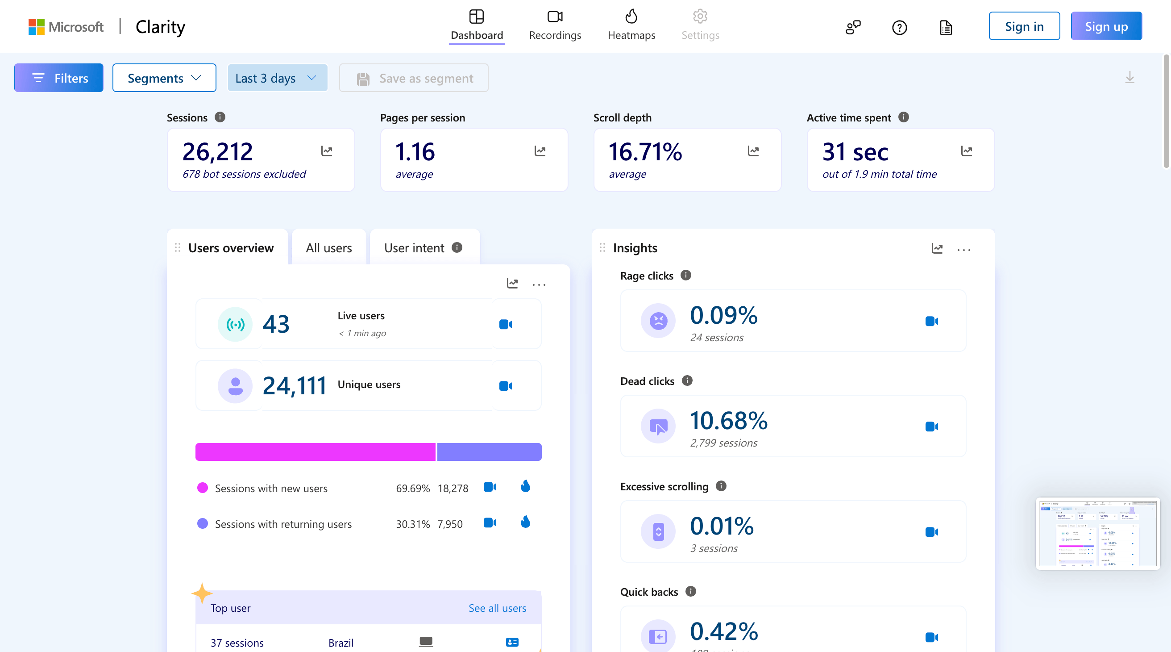Click Save as segment button

414,78
